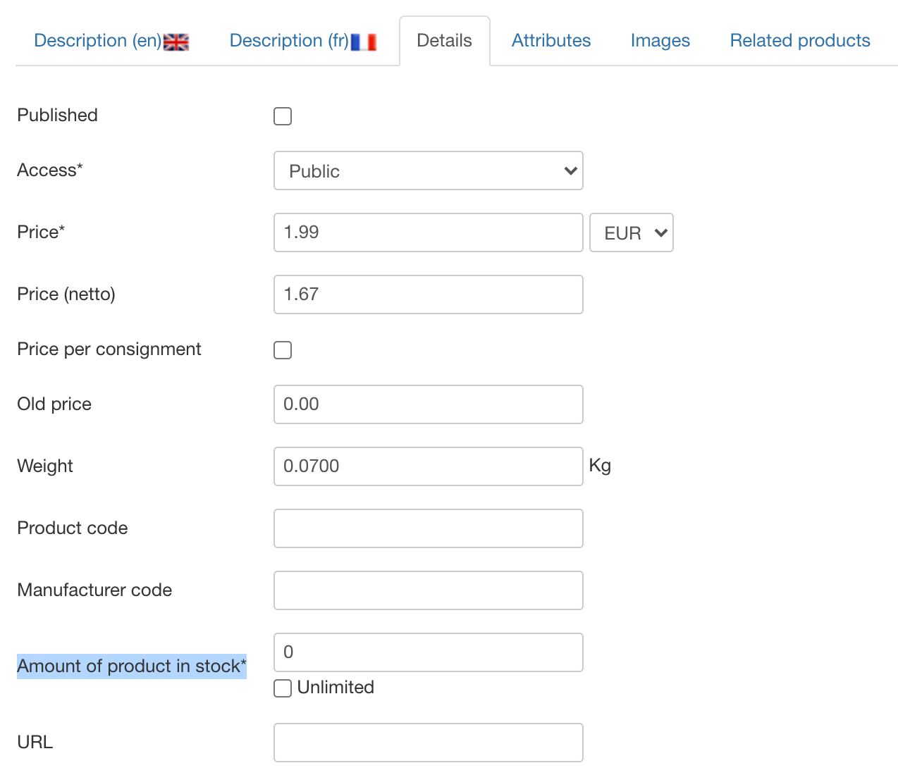Click the URL text field

(x=428, y=743)
